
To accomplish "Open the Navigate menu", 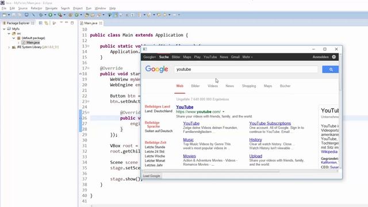I will point(51,8).
